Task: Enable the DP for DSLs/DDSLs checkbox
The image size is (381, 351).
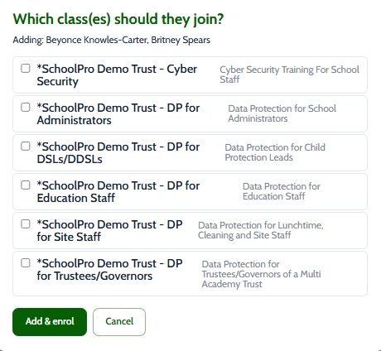Action: [x=26, y=146]
